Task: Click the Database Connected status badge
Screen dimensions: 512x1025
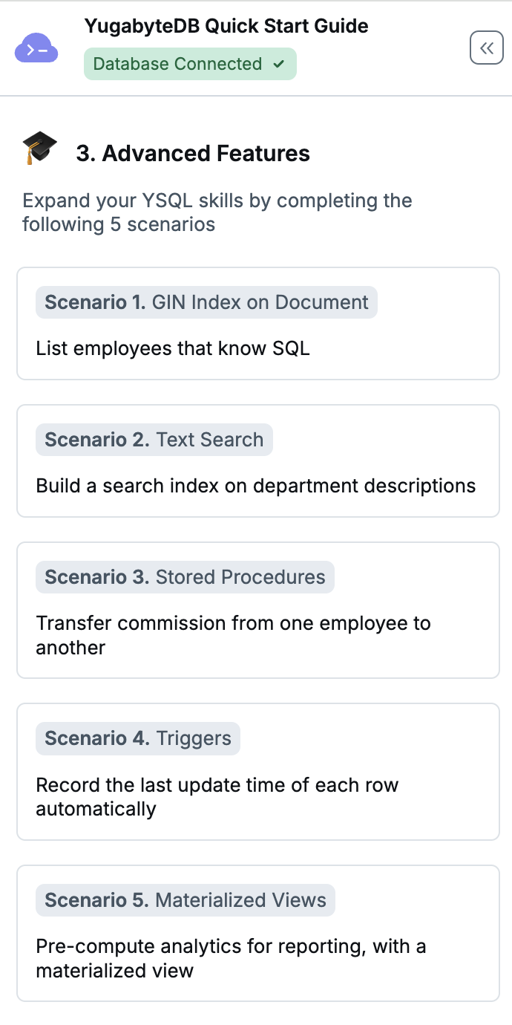Action: pyautogui.click(x=190, y=64)
